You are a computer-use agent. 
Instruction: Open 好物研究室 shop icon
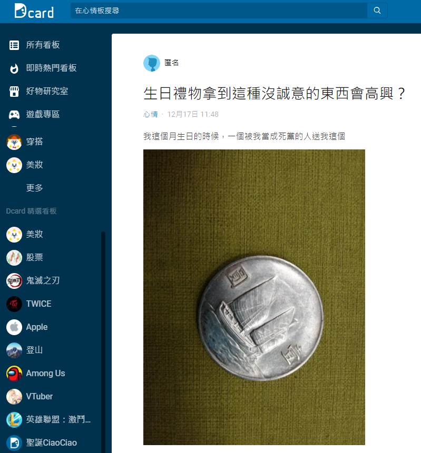pos(14,92)
